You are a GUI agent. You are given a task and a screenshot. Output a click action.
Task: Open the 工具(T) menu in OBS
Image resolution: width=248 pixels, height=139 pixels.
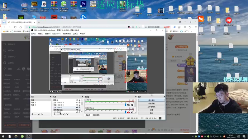click(x=75, y=34)
